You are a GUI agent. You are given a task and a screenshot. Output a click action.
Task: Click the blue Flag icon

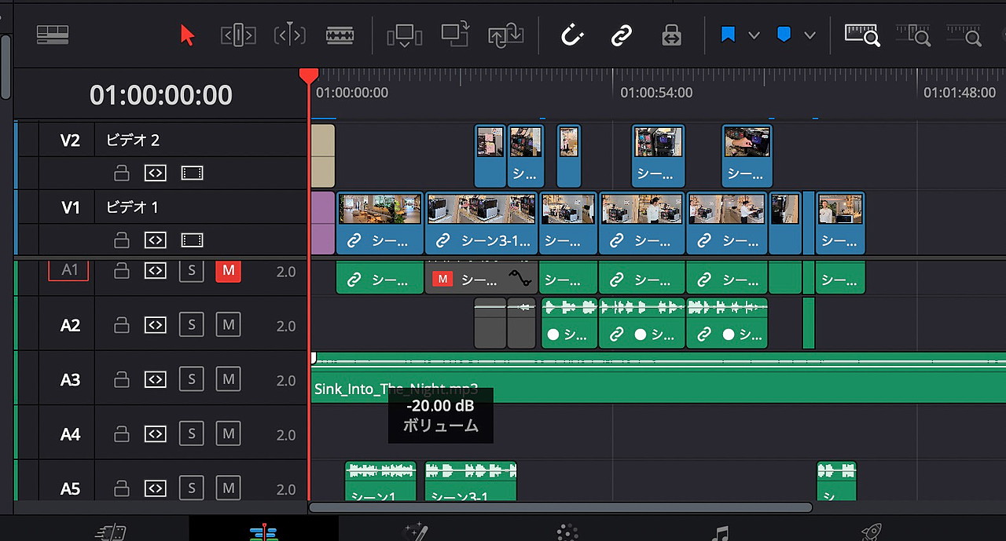click(729, 35)
